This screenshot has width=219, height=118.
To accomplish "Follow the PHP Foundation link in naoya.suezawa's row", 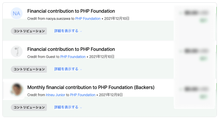I will click(88, 19).
